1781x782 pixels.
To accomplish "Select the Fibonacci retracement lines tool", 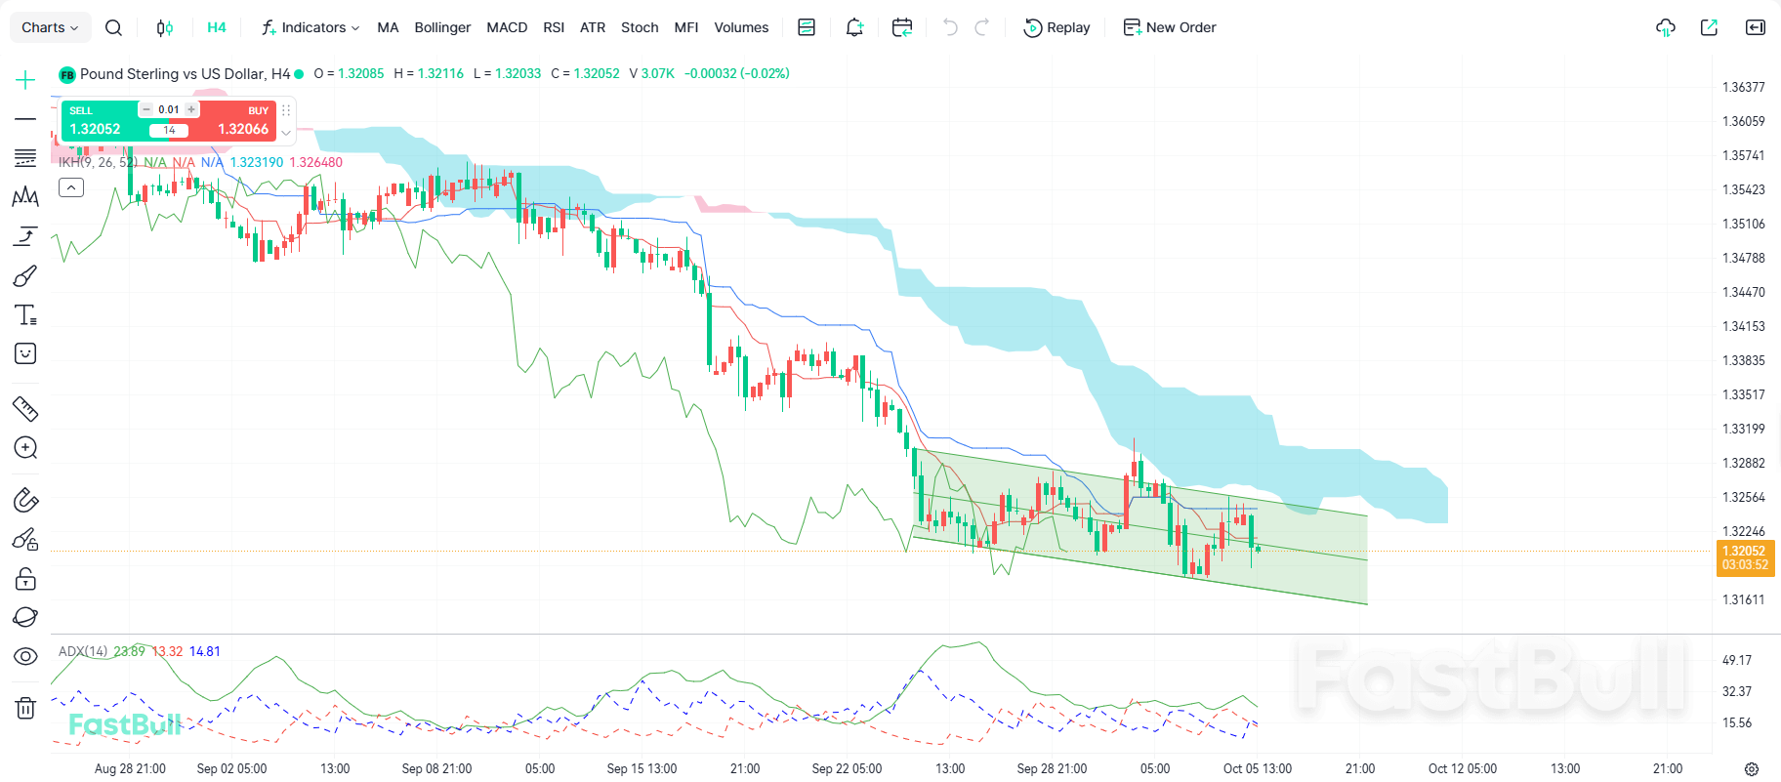I will coord(25,158).
